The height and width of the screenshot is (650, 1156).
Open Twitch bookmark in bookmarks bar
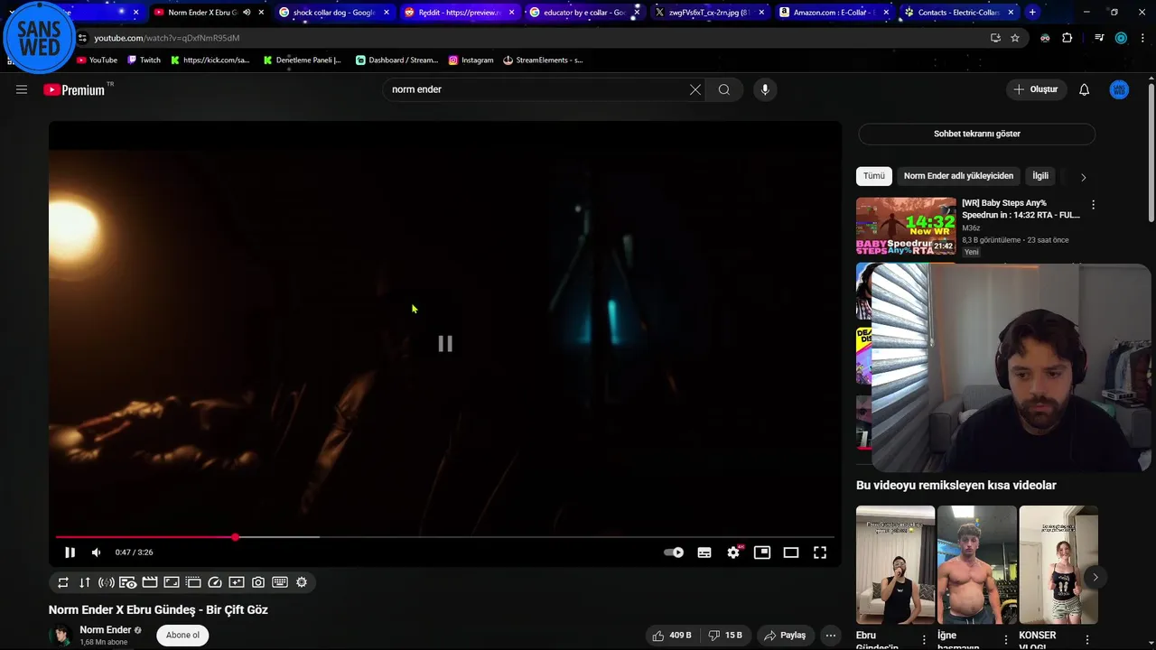pos(144,60)
